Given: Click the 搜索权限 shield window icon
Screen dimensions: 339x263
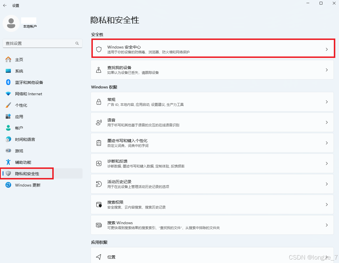Looking at the screenshot, I should pos(99,204).
